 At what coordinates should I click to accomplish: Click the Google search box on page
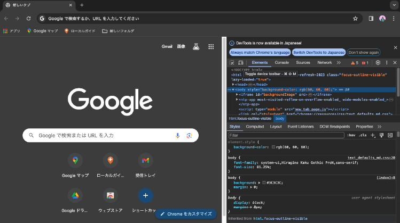tap(110, 136)
